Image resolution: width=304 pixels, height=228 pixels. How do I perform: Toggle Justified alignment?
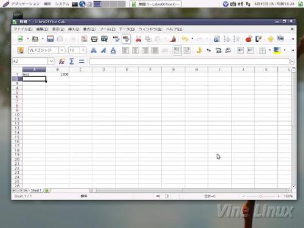point(155,50)
